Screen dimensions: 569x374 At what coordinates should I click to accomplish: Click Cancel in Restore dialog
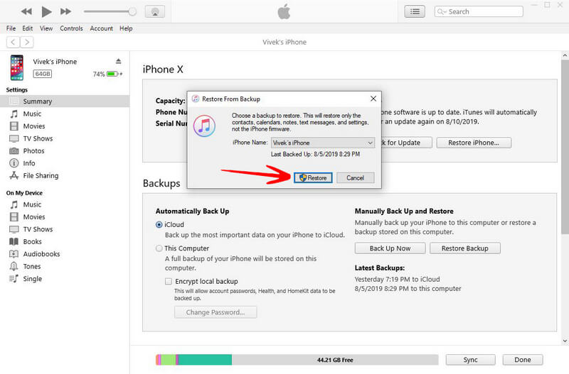click(355, 177)
